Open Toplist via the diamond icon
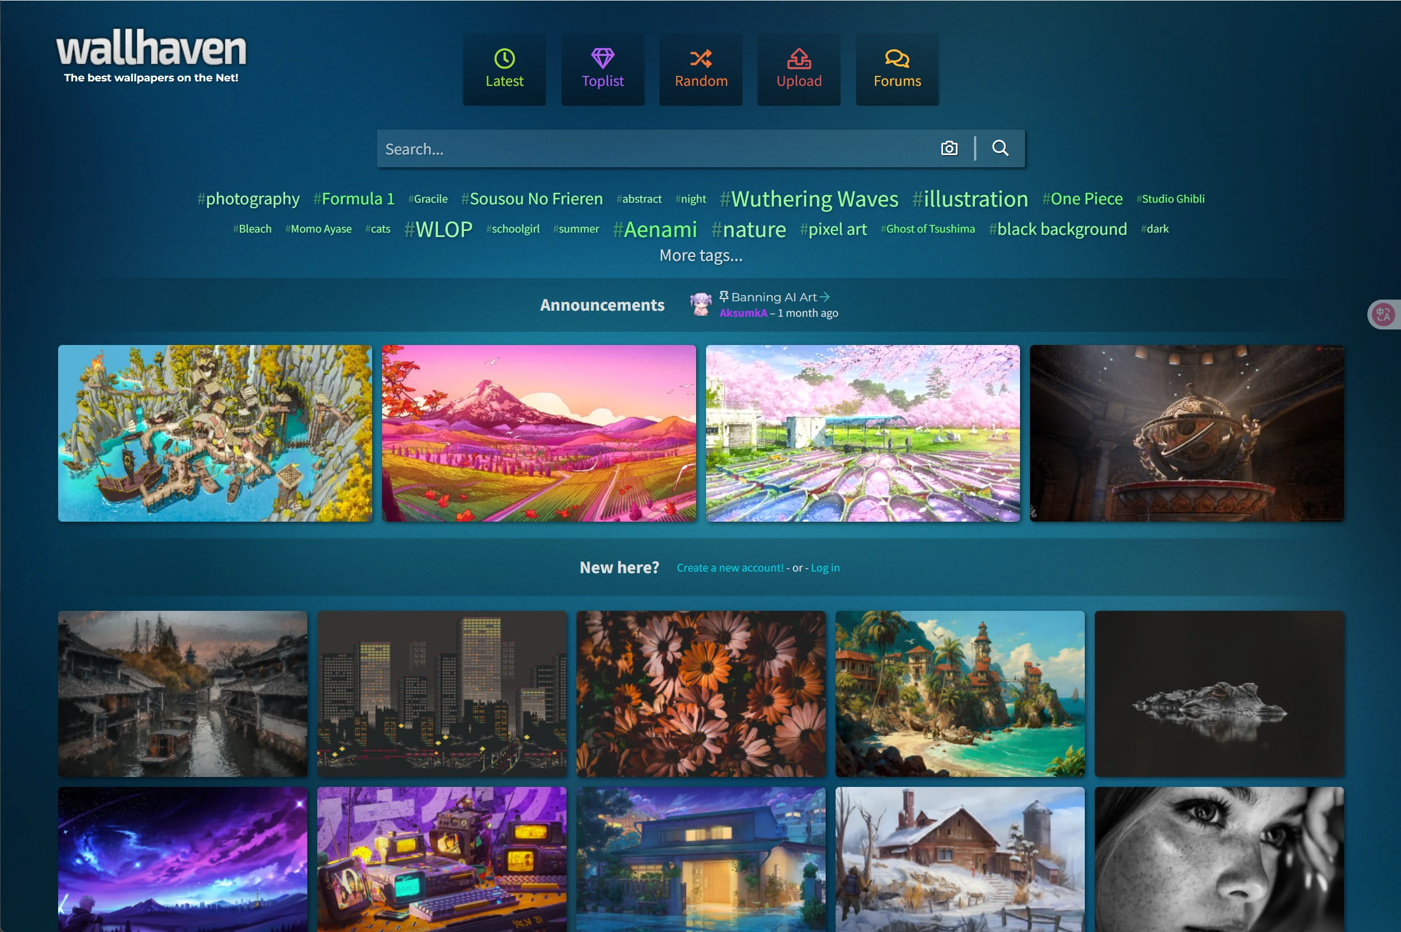Image resolution: width=1401 pixels, height=932 pixels. click(602, 58)
